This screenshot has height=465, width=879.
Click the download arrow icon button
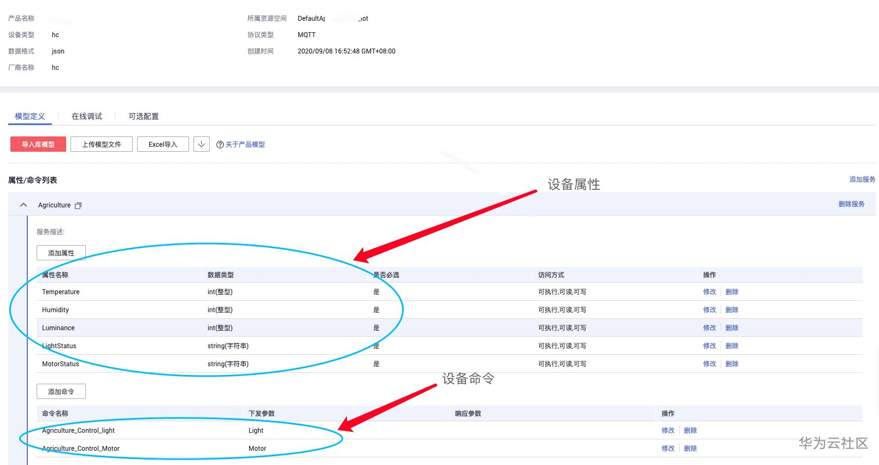pyautogui.click(x=202, y=144)
